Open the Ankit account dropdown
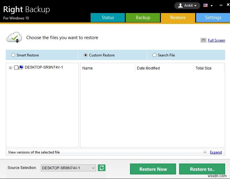 (x=187, y=5)
